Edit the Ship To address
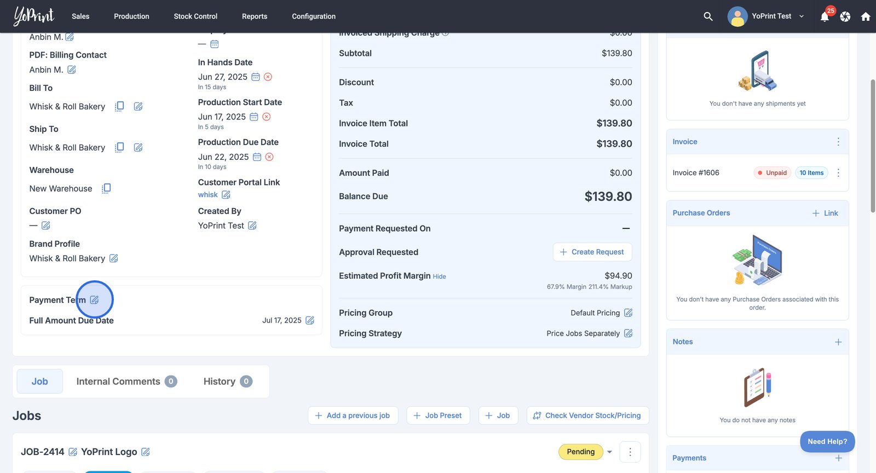The width and height of the screenshot is (876, 473). pyautogui.click(x=138, y=147)
